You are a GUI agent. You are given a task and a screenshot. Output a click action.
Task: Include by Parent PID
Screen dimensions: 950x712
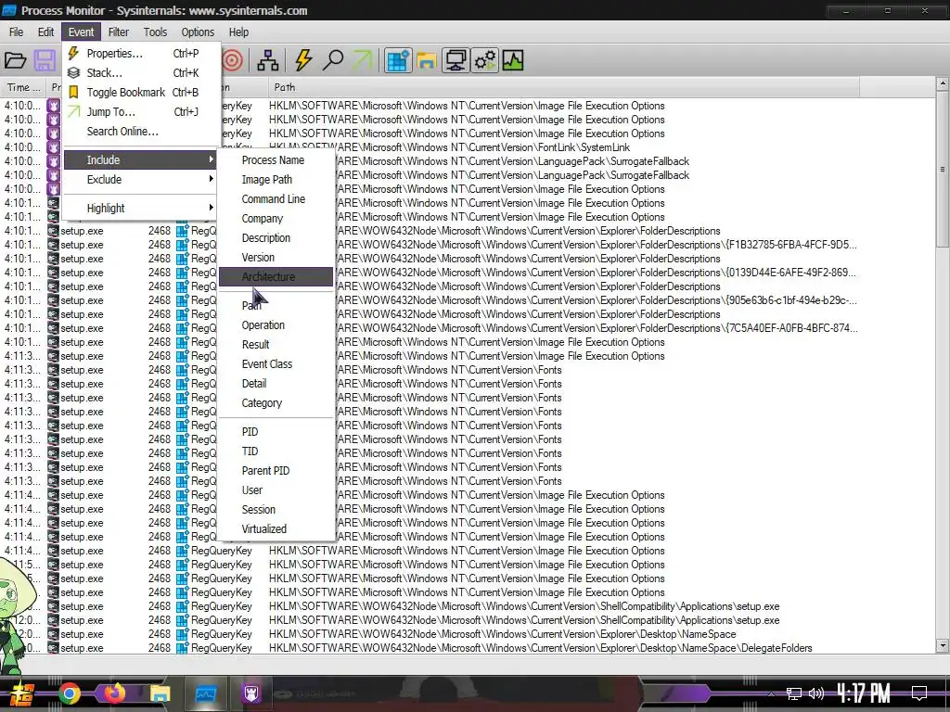point(276,470)
